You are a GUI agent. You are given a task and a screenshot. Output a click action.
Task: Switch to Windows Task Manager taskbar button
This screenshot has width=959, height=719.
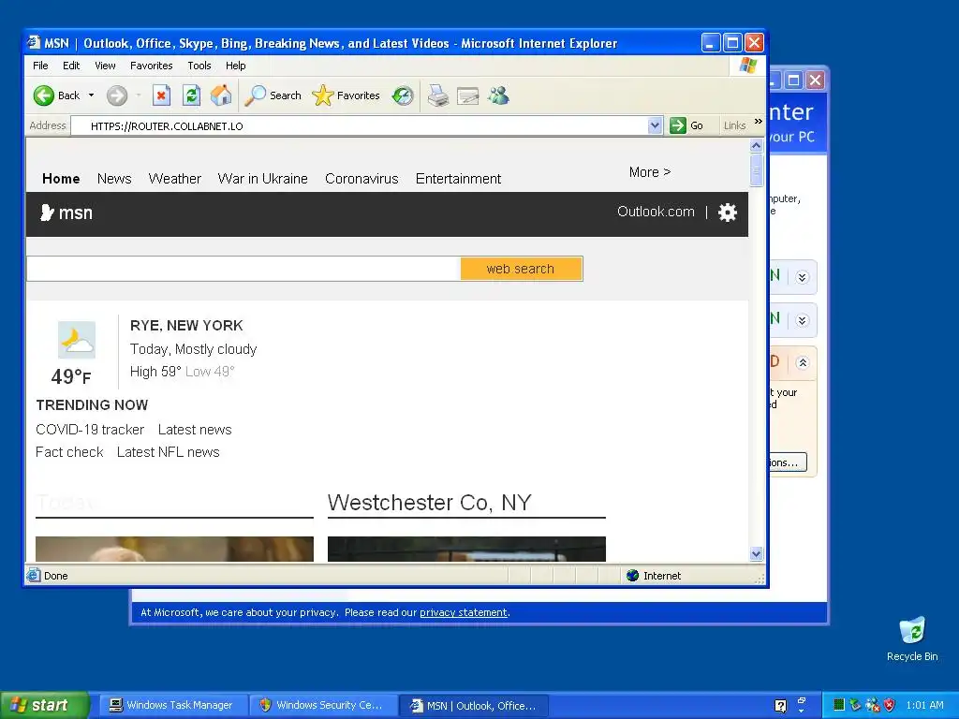coord(173,706)
